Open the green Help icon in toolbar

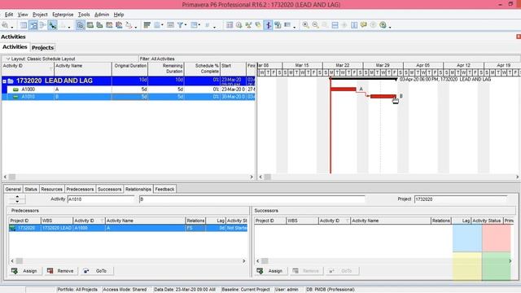point(383,25)
